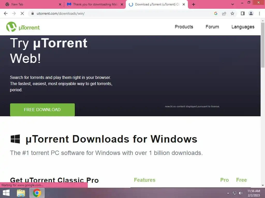Open the Languages menu

point(243,27)
